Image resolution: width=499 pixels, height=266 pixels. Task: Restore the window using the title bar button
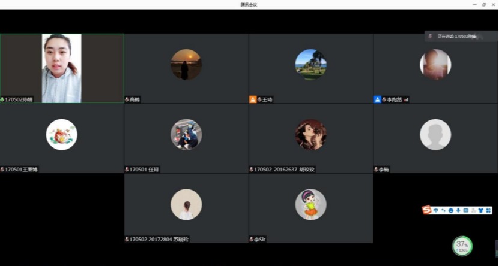click(484, 4)
